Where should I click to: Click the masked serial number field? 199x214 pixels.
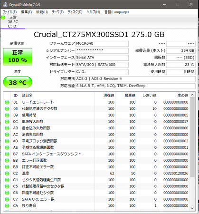(102, 50)
